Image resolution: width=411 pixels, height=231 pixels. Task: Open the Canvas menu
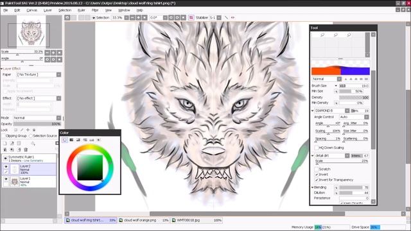pyautogui.click(x=31, y=10)
